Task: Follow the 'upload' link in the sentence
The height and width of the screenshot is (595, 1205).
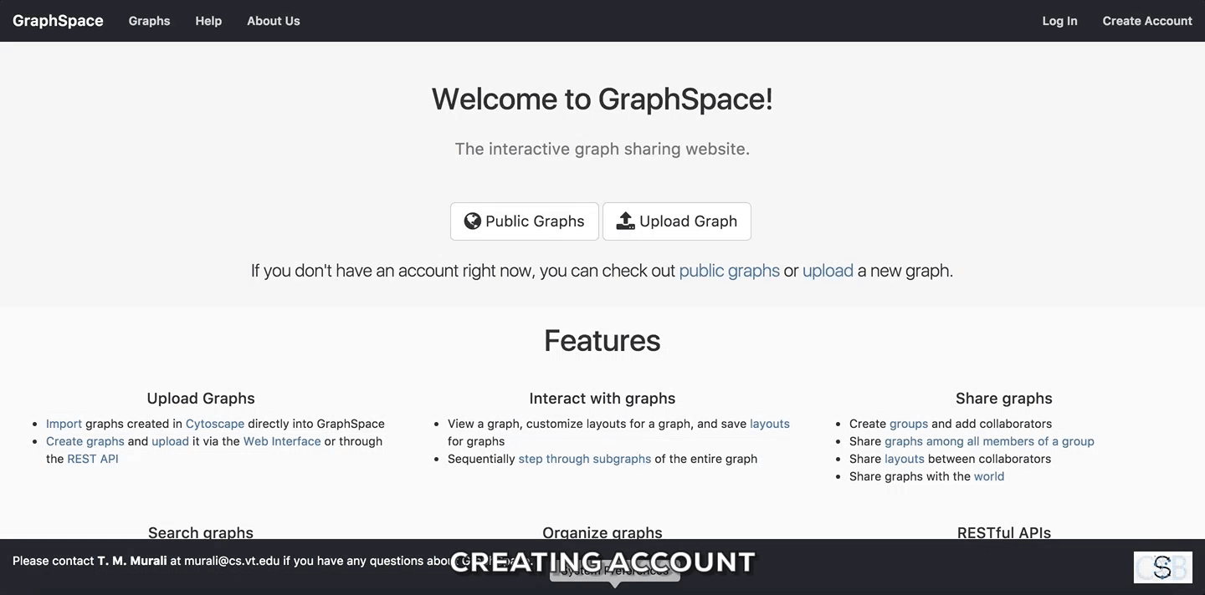Action: click(828, 271)
